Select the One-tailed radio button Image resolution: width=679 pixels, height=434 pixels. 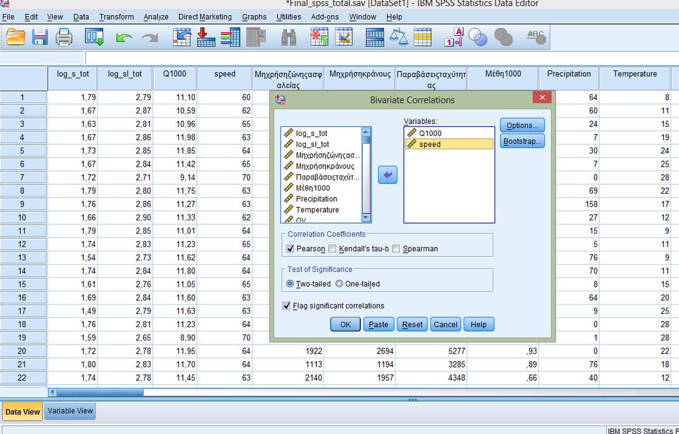click(x=339, y=284)
